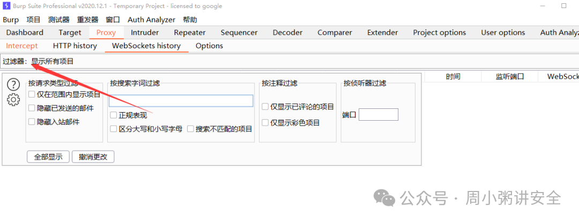This screenshot has height=221, width=579.
Task: Focus the search term filter field
Action: point(181,101)
